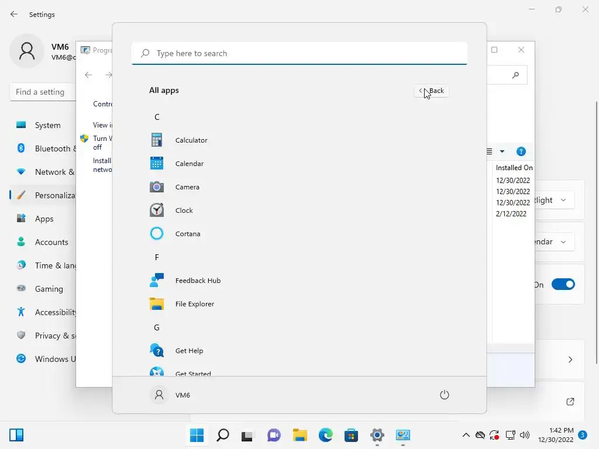Screen dimensions: 599x449
Task: Expand the dropdown ending in 'endar'
Action: [555, 241]
